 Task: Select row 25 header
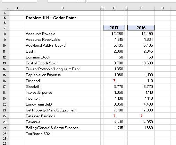point(5,134)
